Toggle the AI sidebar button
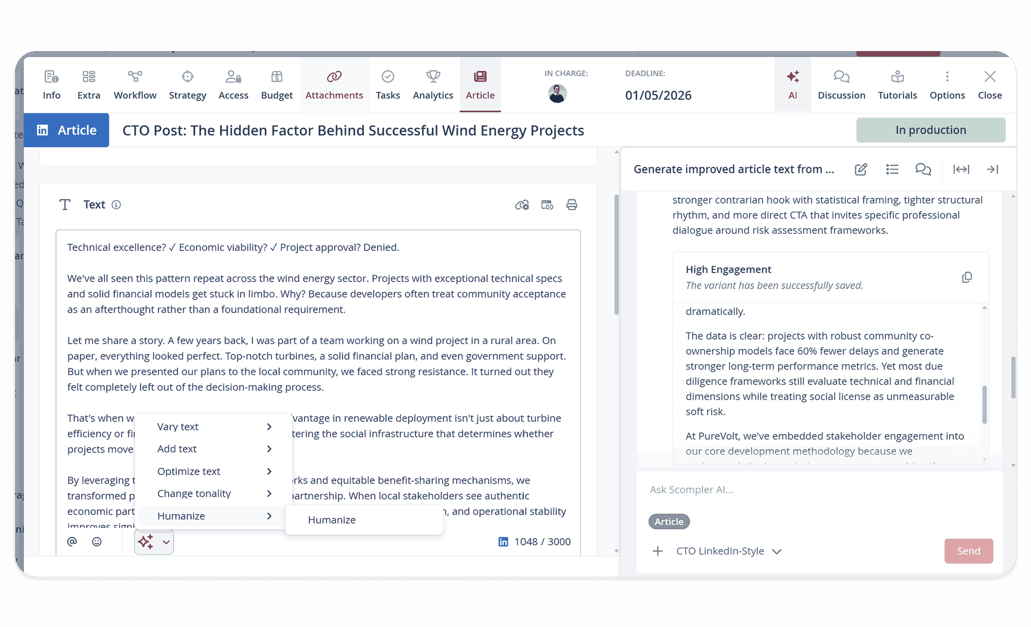This screenshot has width=1031, height=627. 793,84
